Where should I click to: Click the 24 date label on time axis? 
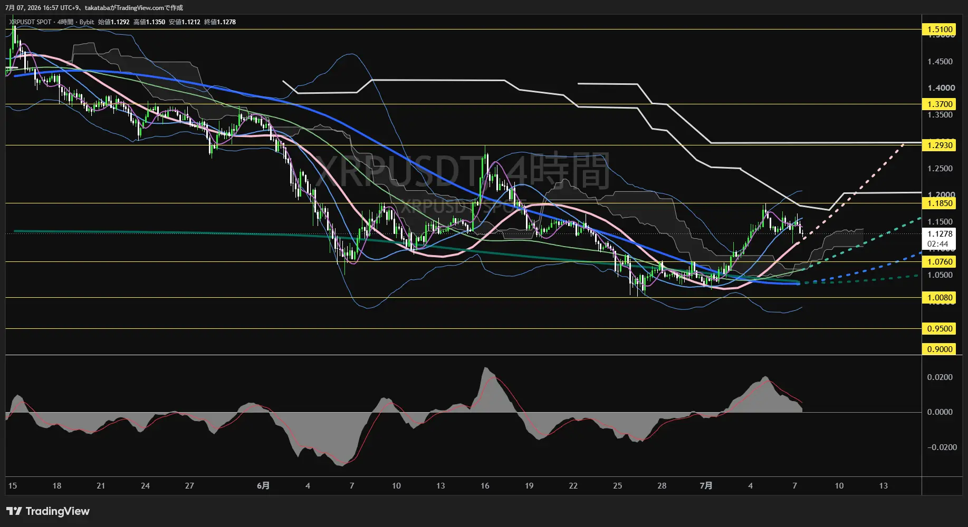tap(145, 486)
